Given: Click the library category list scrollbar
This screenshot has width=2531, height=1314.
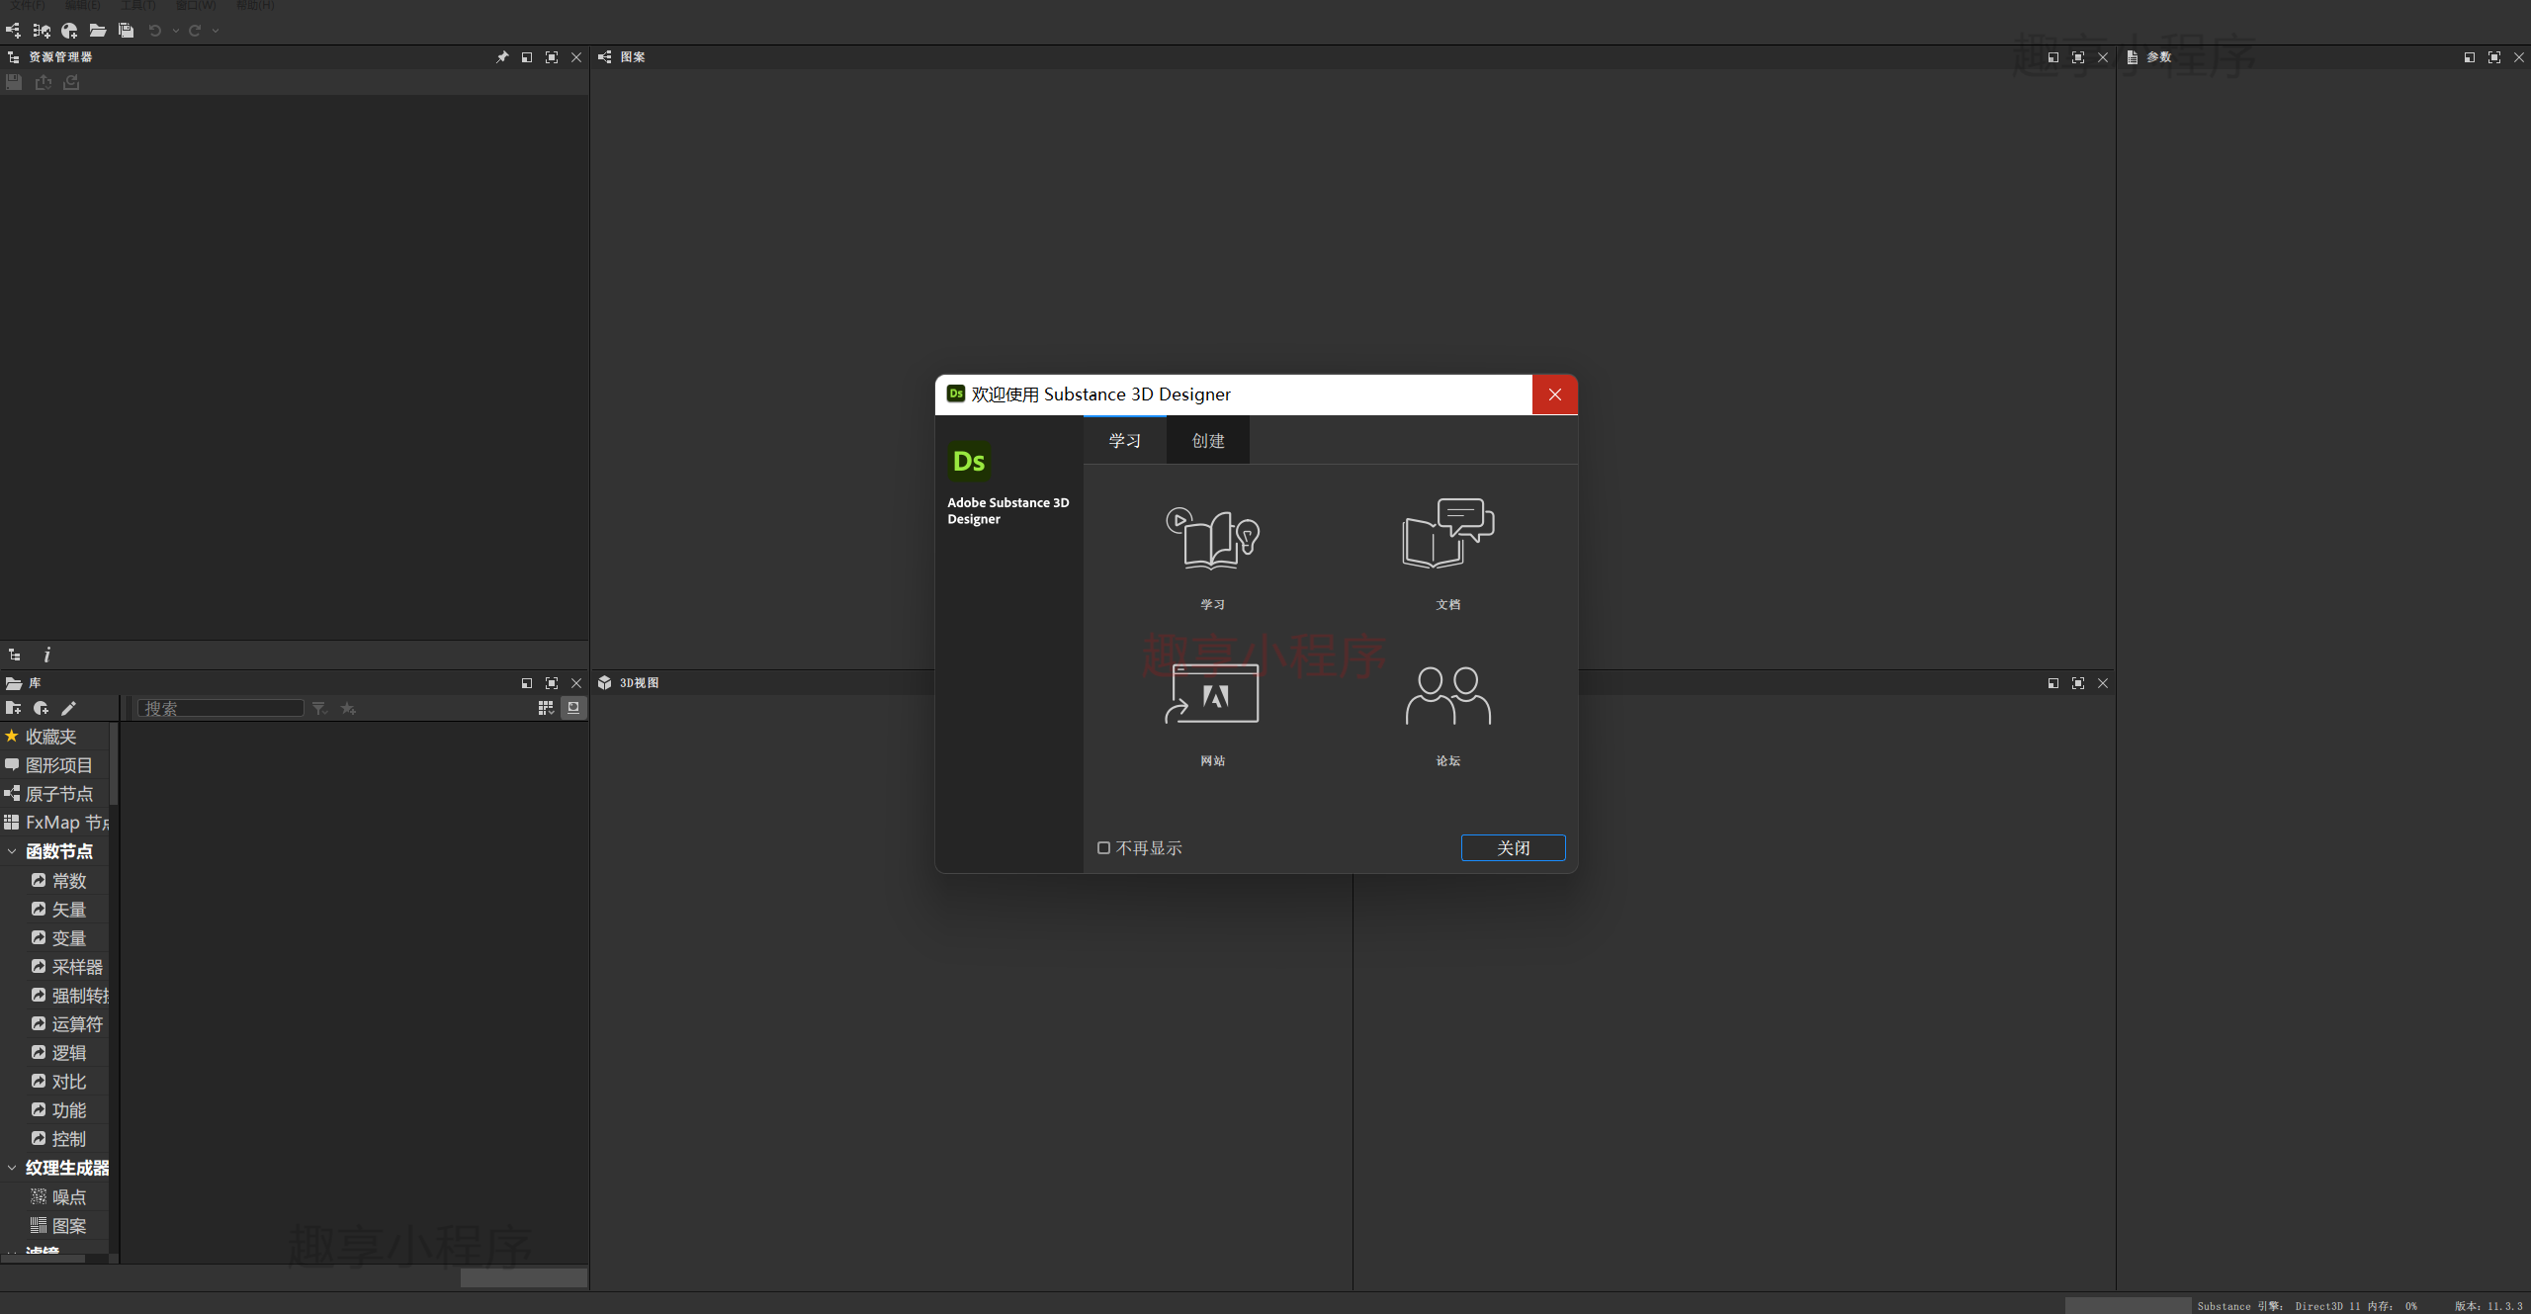Looking at the screenshot, I should tap(114, 763).
